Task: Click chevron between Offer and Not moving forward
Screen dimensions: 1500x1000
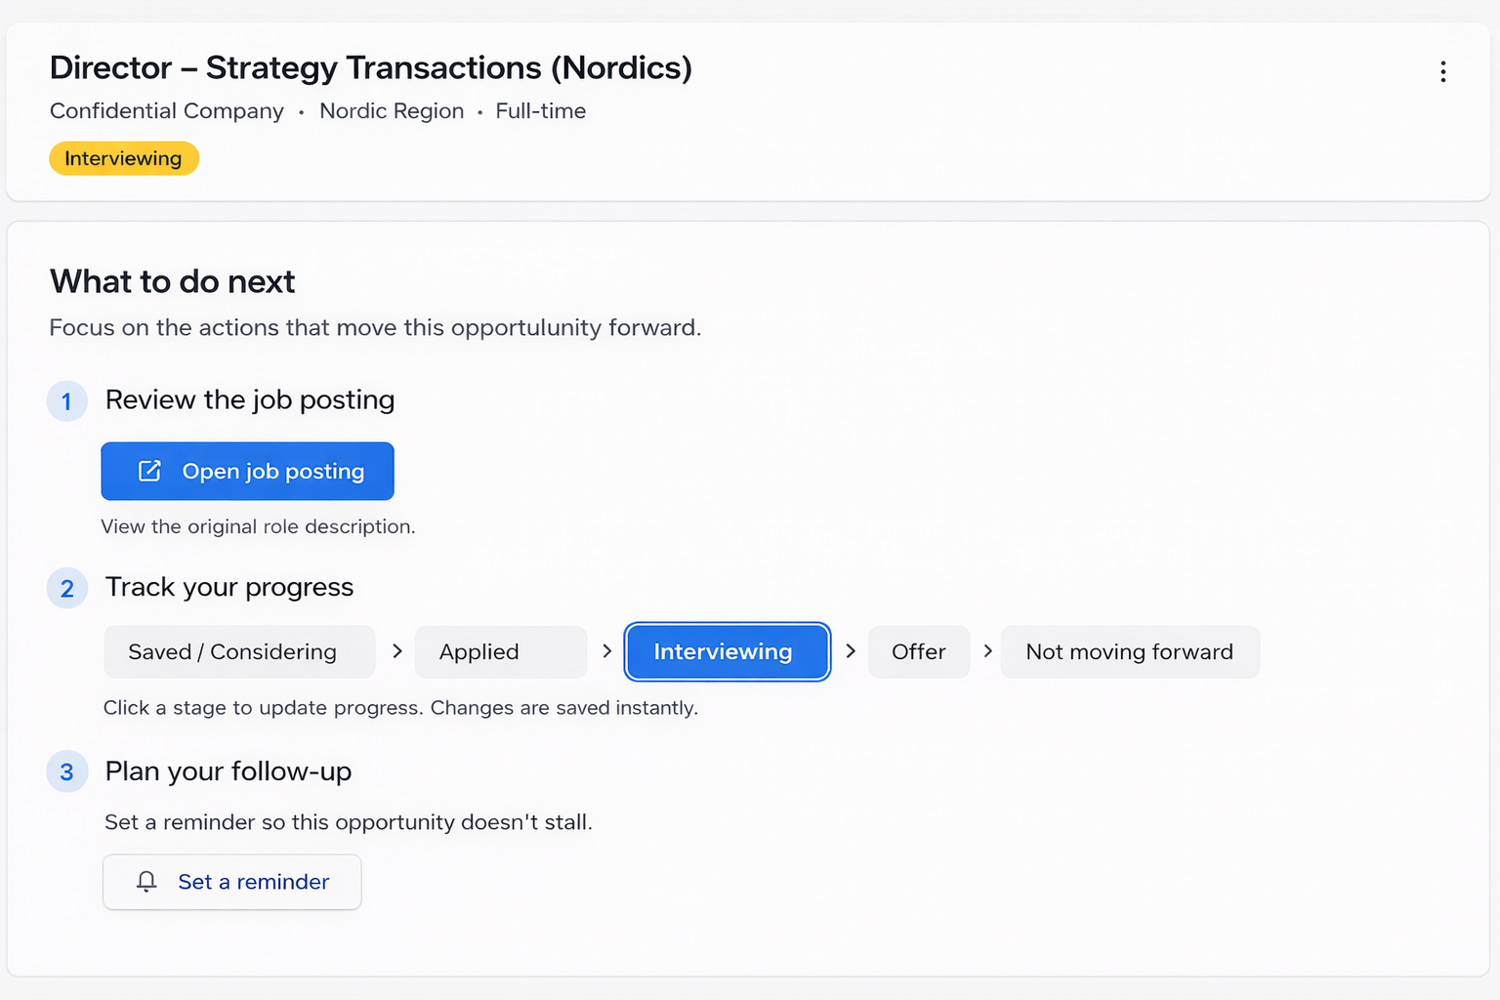Action: click(987, 651)
